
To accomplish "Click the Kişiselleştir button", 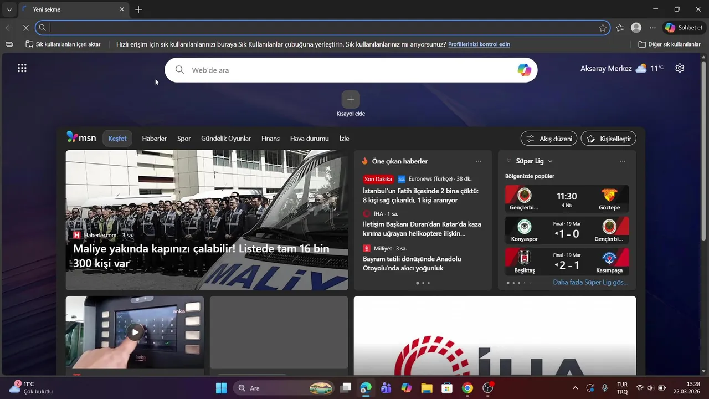I will coord(608,139).
